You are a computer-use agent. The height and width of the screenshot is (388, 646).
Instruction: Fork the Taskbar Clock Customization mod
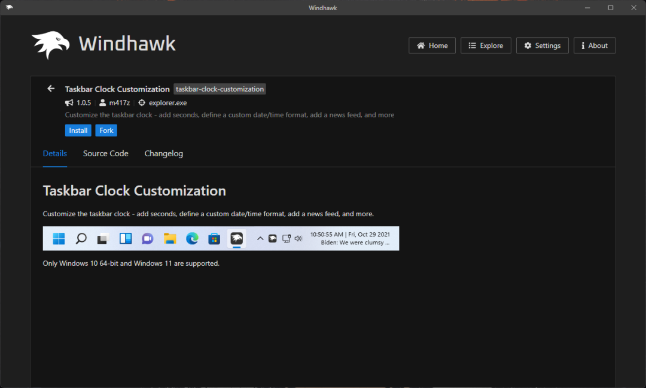pyautogui.click(x=106, y=131)
